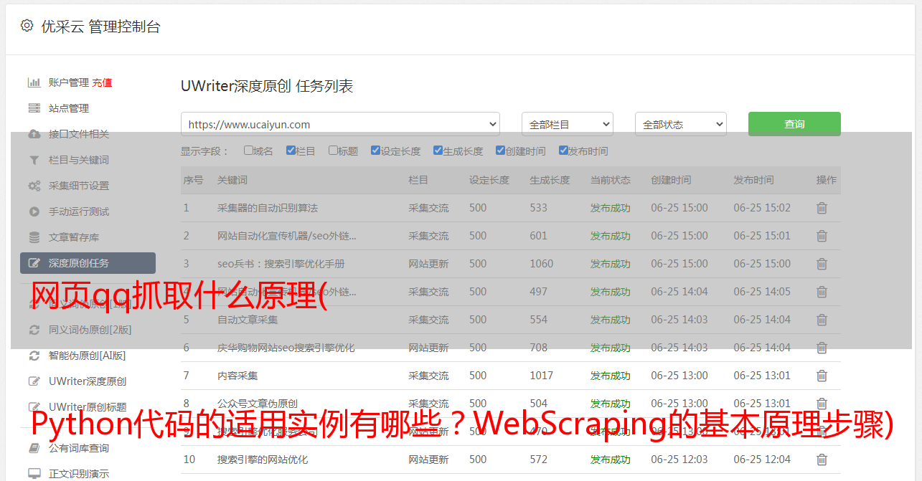The width and height of the screenshot is (922, 481).
Task: Click the edit icon next to 深度原创任务
Action: [x=34, y=263]
